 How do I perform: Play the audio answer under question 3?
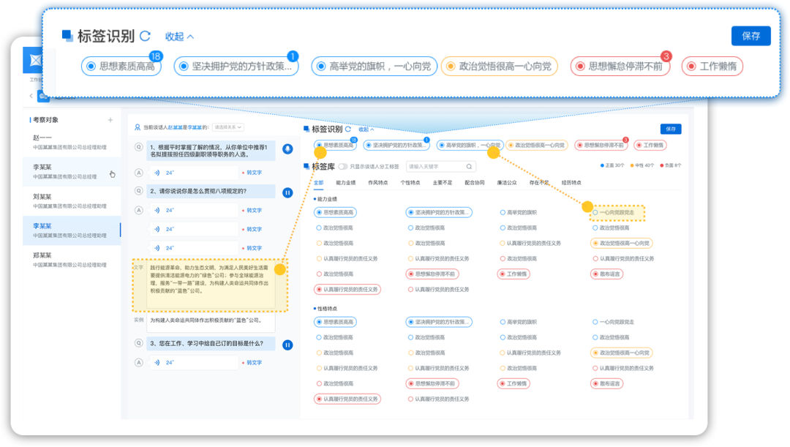[157, 363]
